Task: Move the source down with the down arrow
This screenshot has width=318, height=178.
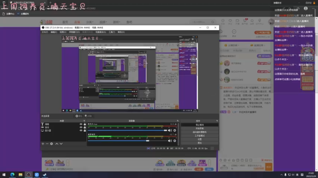Action: click(61, 144)
